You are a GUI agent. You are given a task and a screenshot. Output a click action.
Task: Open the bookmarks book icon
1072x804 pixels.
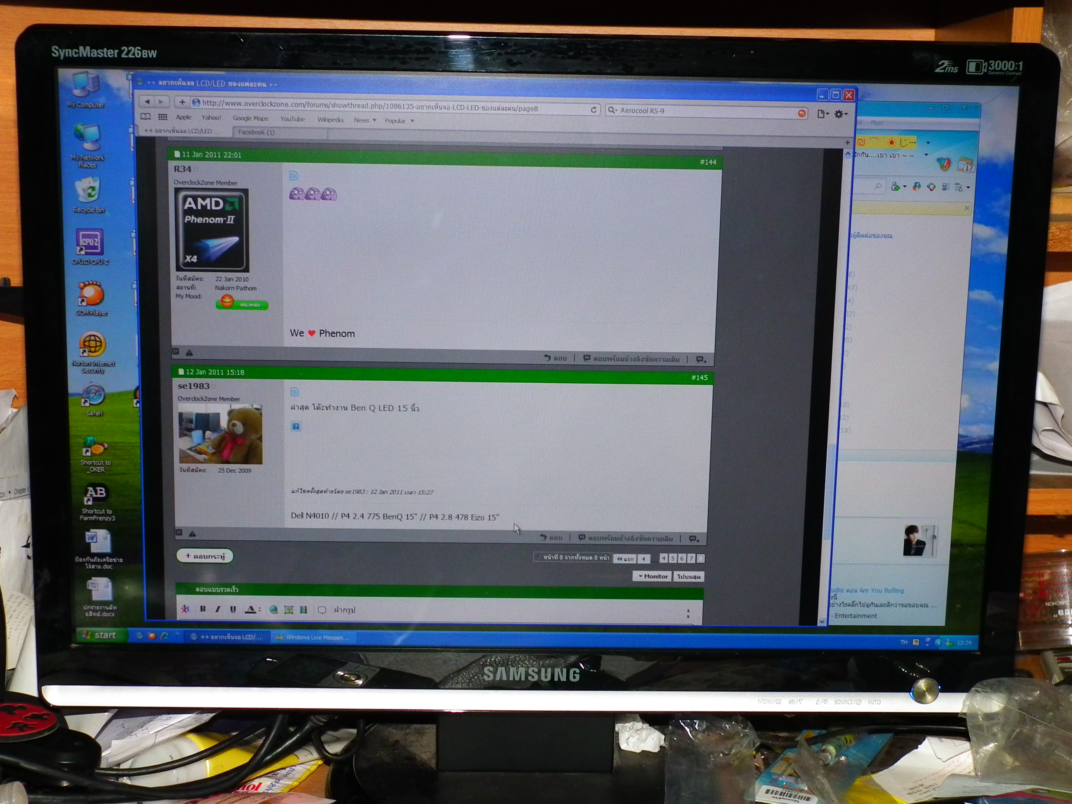[145, 117]
